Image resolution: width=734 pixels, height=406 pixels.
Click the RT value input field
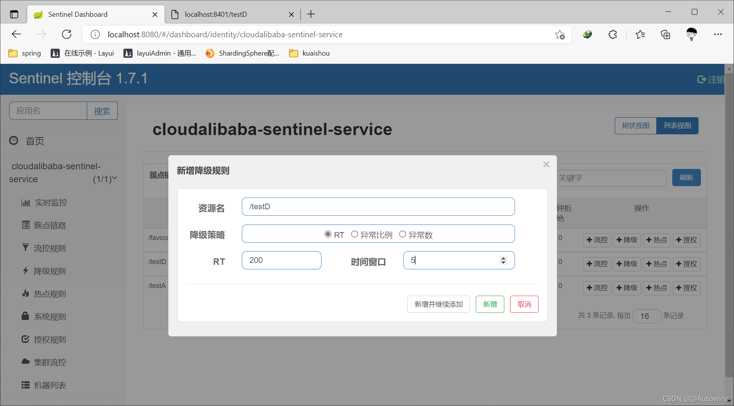coord(281,260)
